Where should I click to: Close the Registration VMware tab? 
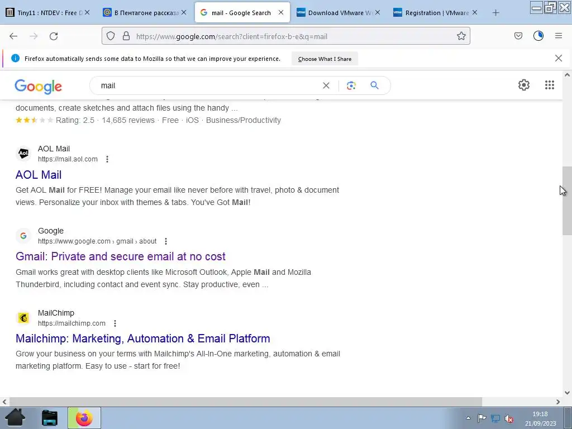pyautogui.click(x=475, y=12)
